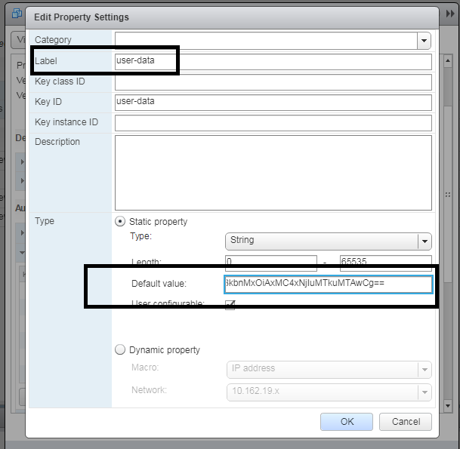This screenshot has width=460, height=449.
Task: Click the Edit Property Settings title bar
Action: click(x=227, y=17)
